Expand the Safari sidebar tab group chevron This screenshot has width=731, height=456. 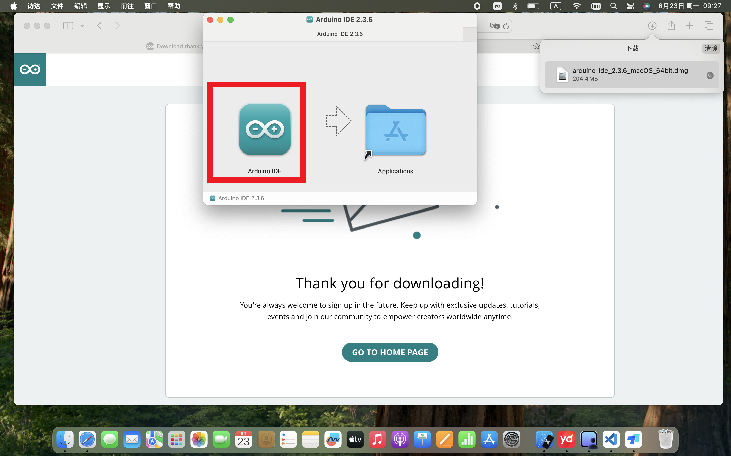point(82,26)
